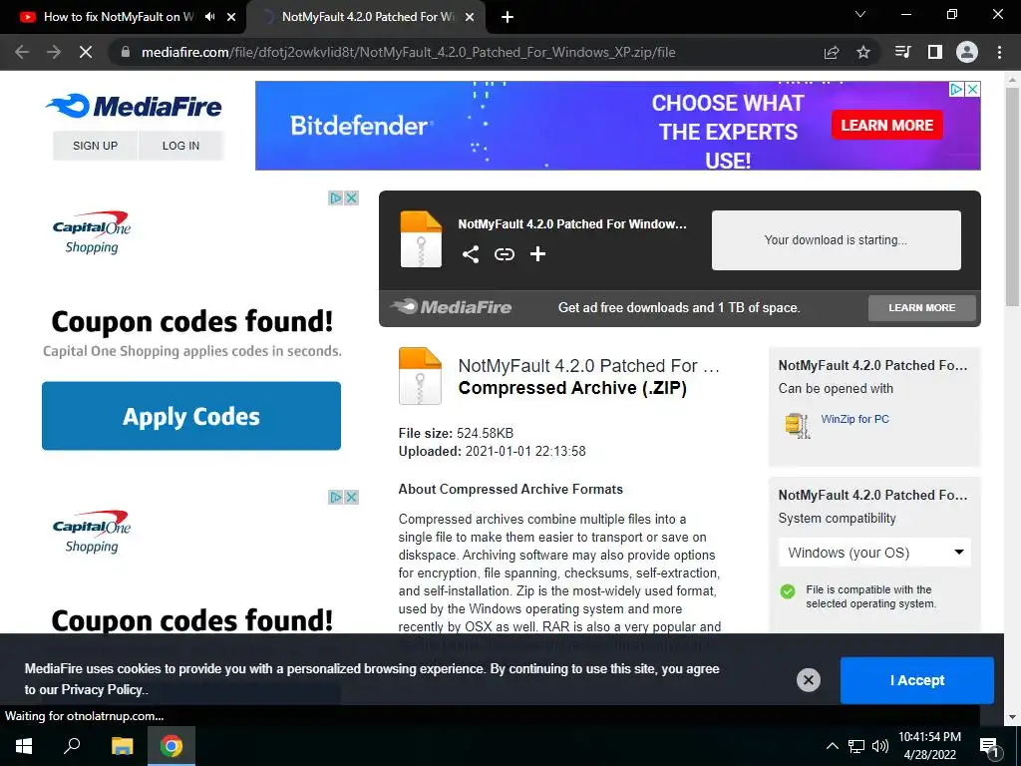1021x766 pixels.
Task: Click the orange ZIP file icon in dark panel
Action: tap(421, 239)
